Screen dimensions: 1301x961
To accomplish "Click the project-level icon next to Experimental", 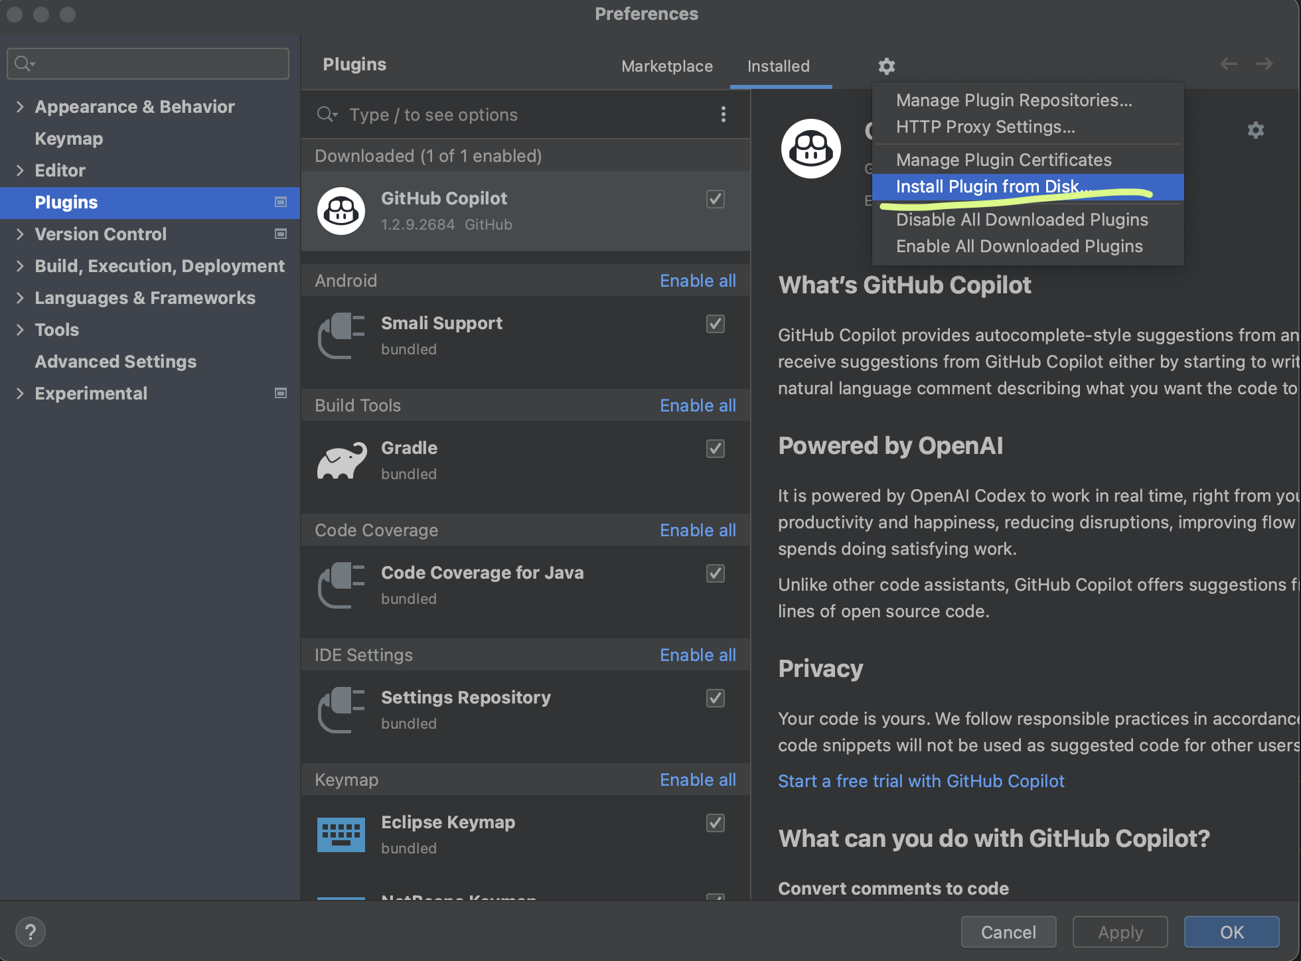I will (281, 393).
